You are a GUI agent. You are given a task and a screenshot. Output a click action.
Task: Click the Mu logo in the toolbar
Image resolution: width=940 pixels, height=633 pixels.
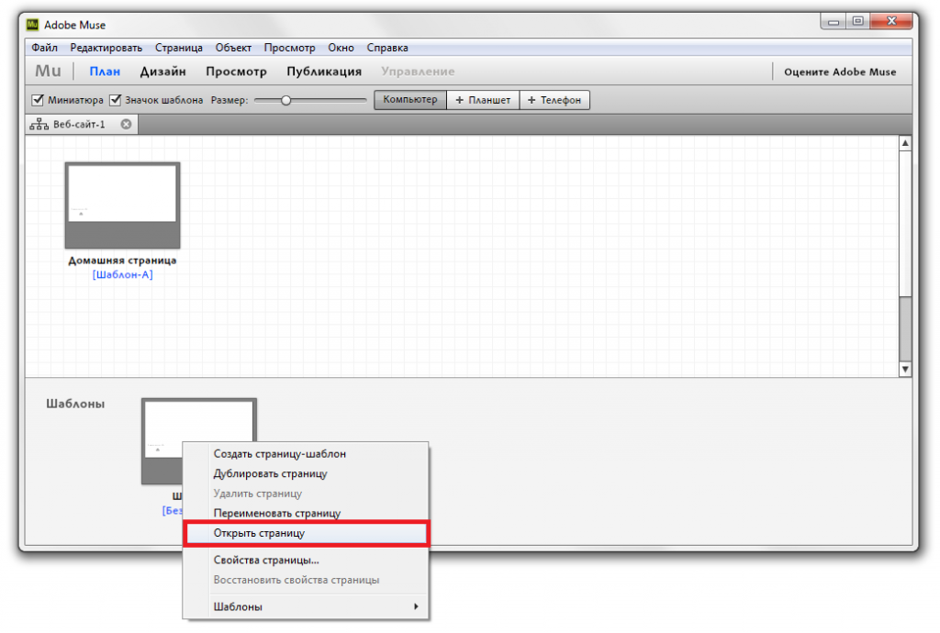pyautogui.click(x=48, y=72)
